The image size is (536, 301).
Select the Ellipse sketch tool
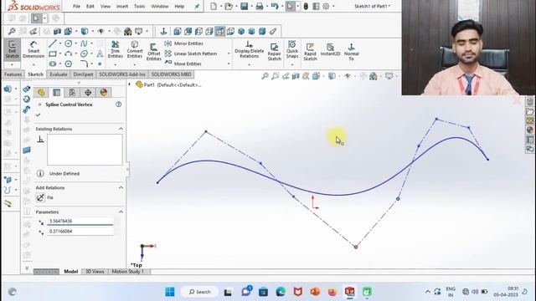84,54
